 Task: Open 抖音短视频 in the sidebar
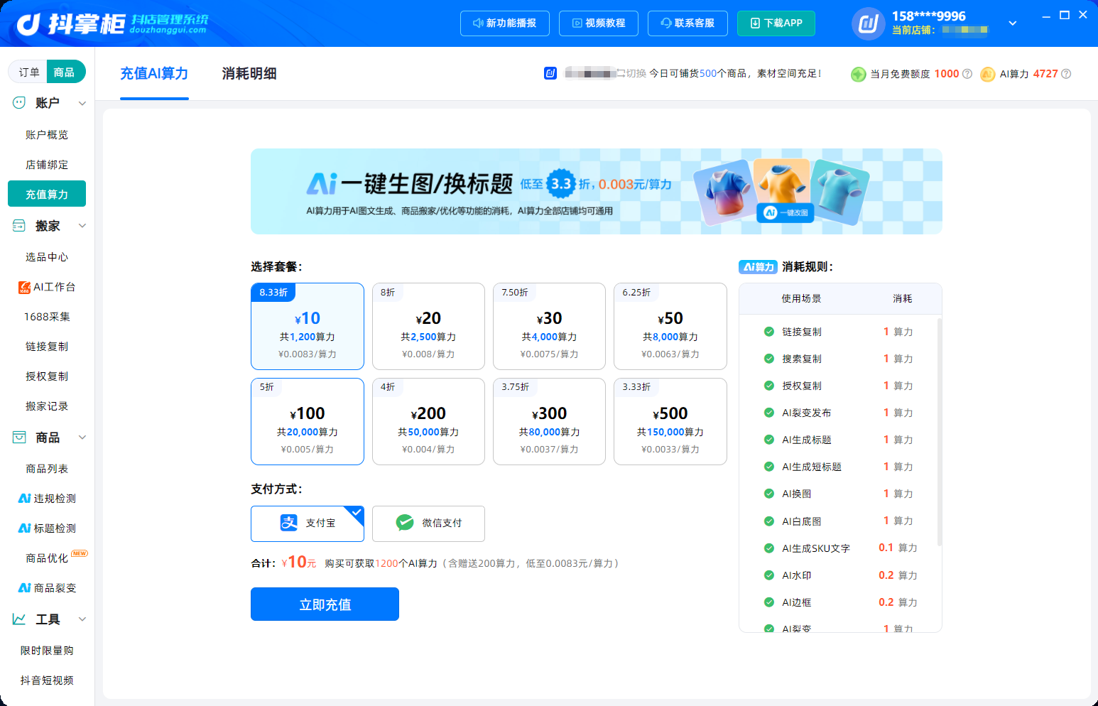(47, 680)
